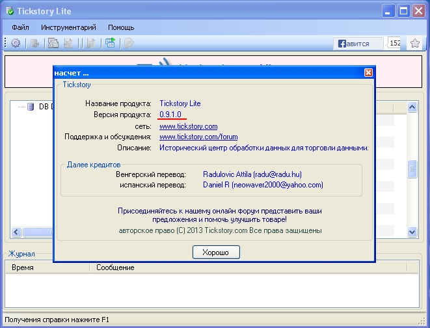
Task: Open the www.tickstory.com/forum link
Action: point(198,137)
